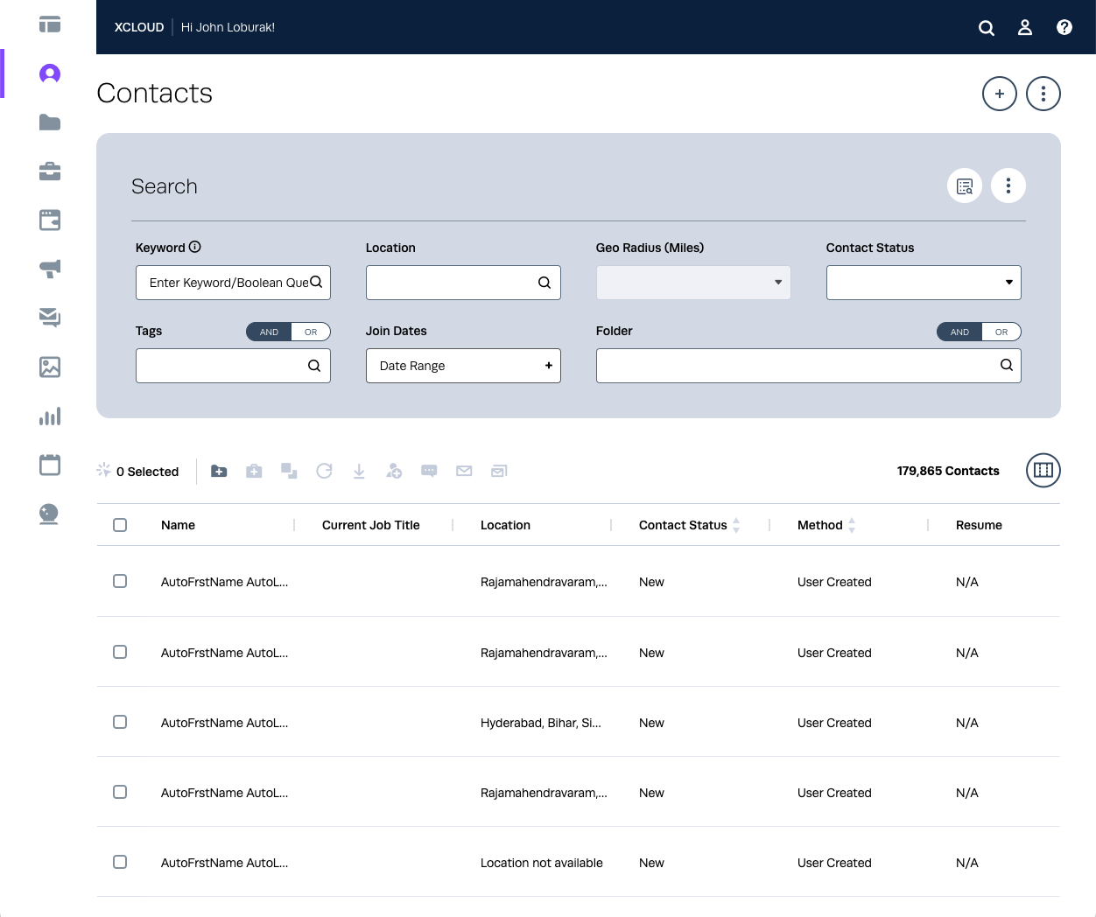Open the media image sidebar icon

click(x=50, y=367)
